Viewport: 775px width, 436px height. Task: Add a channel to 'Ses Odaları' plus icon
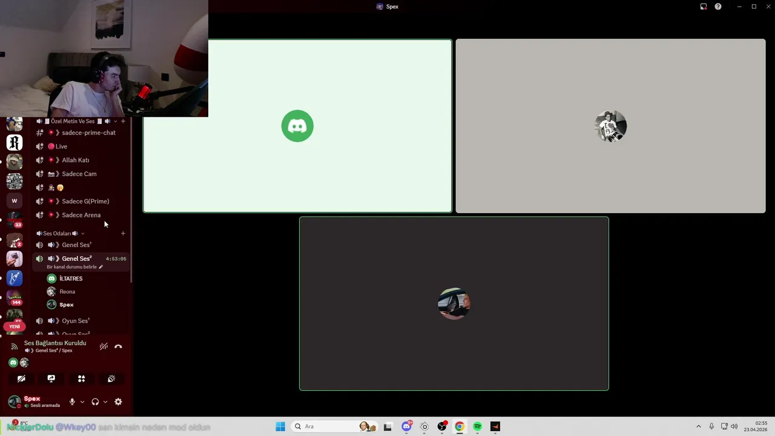(x=123, y=233)
